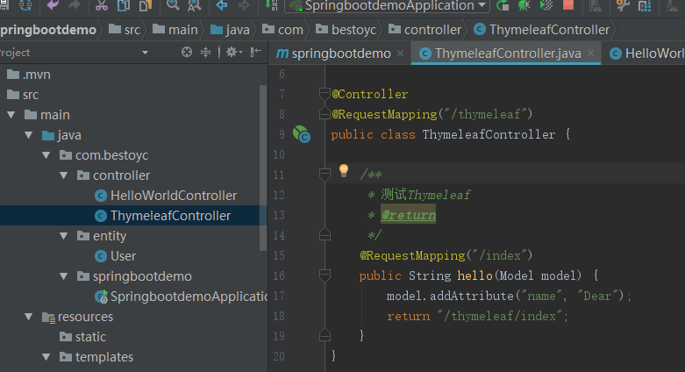Image resolution: width=685 pixels, height=372 pixels.
Task: Click the yellow lightbulb intention icon
Action: click(x=344, y=171)
